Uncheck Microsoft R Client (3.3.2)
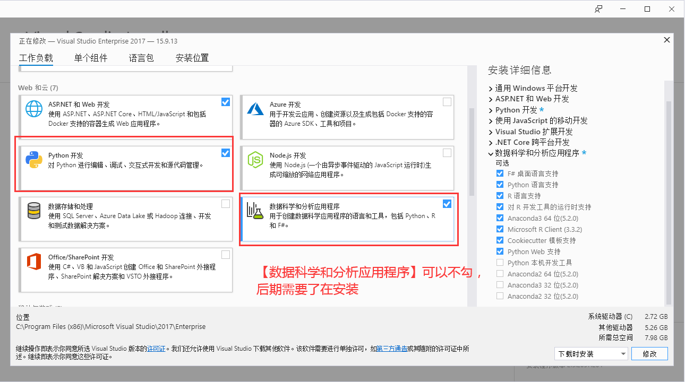Screen dimensions: 685x382 500,229
